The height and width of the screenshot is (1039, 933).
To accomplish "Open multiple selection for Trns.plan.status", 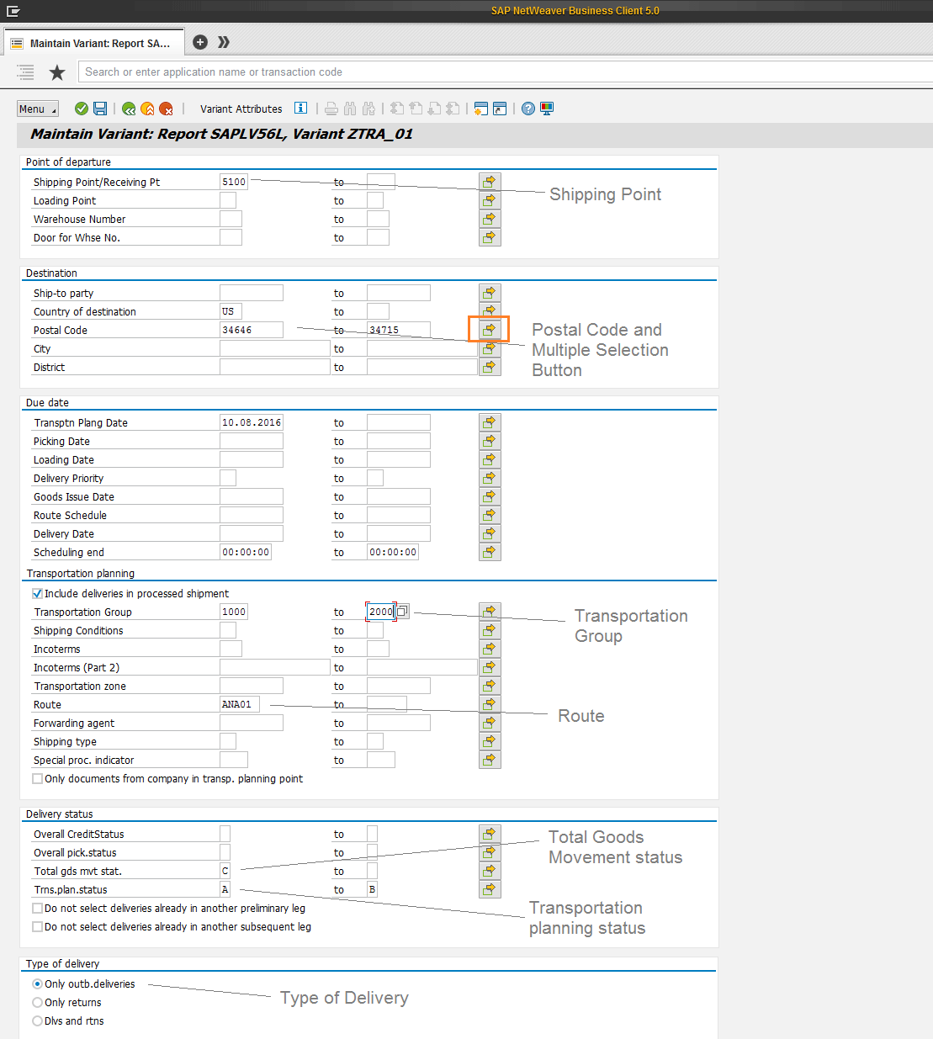I will (490, 889).
